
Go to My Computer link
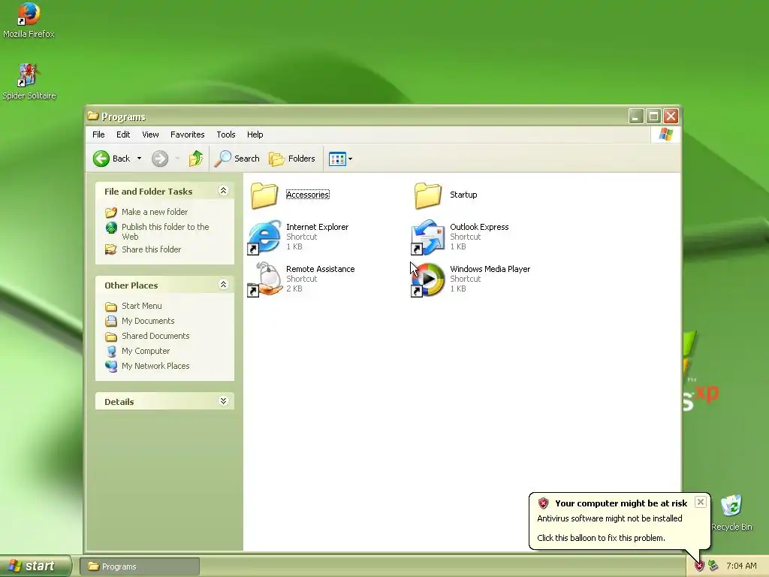pos(146,351)
